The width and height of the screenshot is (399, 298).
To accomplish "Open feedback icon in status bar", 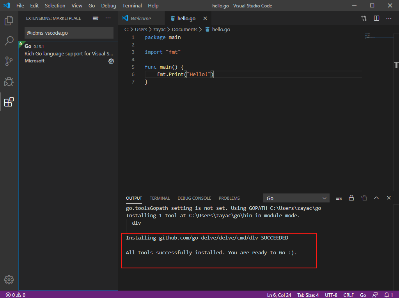I will coord(375,295).
